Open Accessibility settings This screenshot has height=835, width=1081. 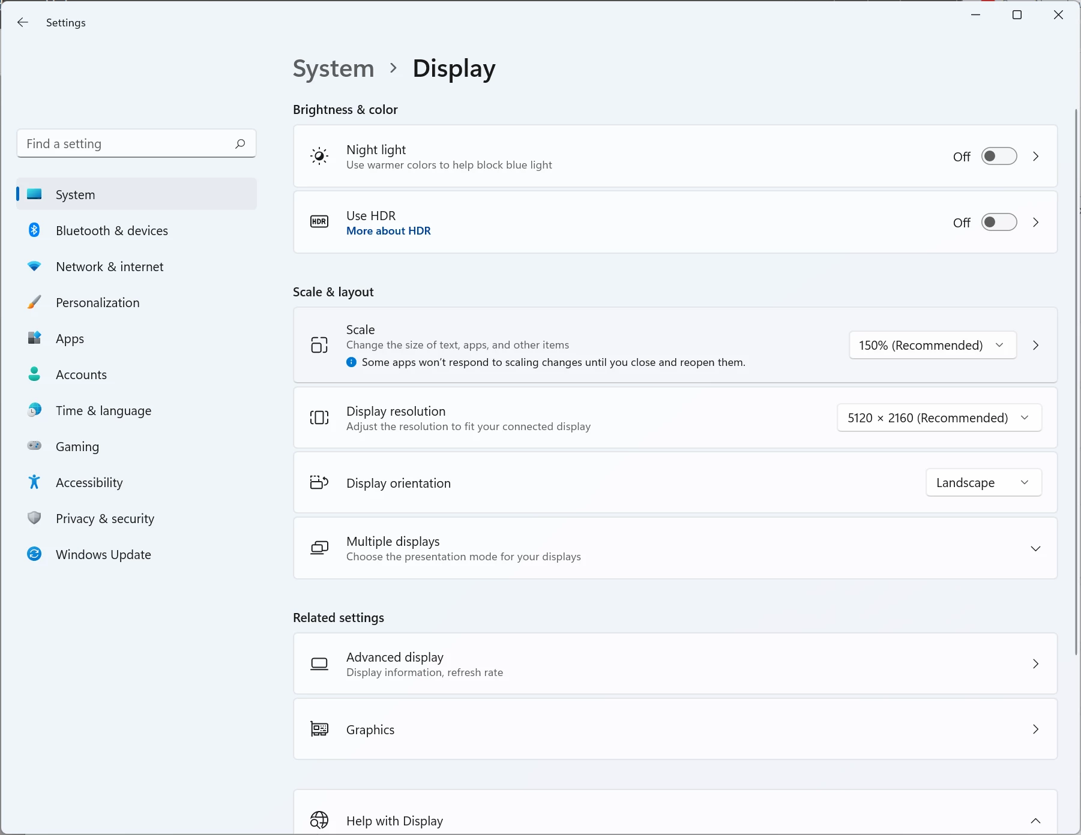click(x=137, y=482)
